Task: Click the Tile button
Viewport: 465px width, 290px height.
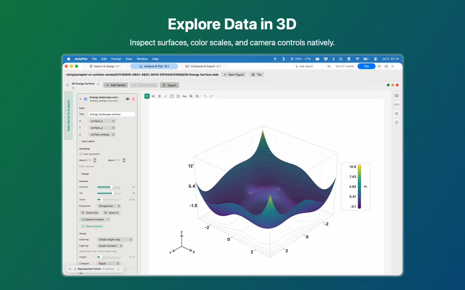Action: coord(256,75)
